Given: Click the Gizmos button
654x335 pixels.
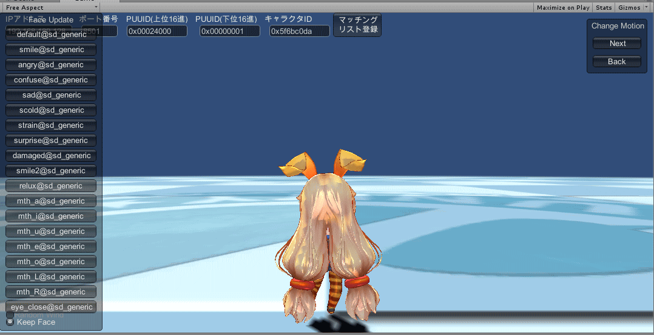Looking at the screenshot, I should tap(629, 7).
